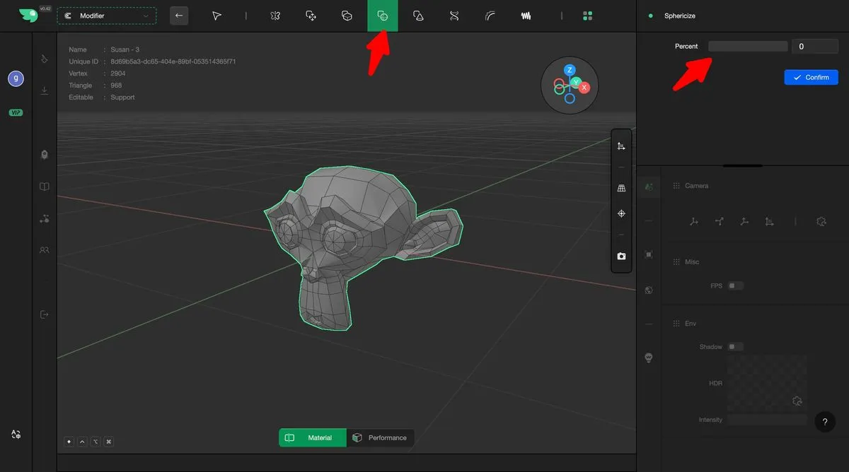Toggle the grid display icon in viewport toolbar
This screenshot has width=849, height=472.
click(x=621, y=189)
